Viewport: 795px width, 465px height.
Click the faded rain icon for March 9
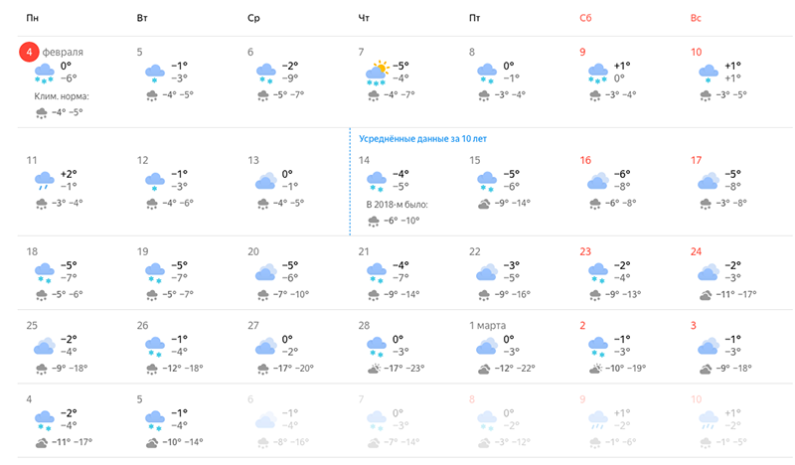pyautogui.click(x=598, y=420)
